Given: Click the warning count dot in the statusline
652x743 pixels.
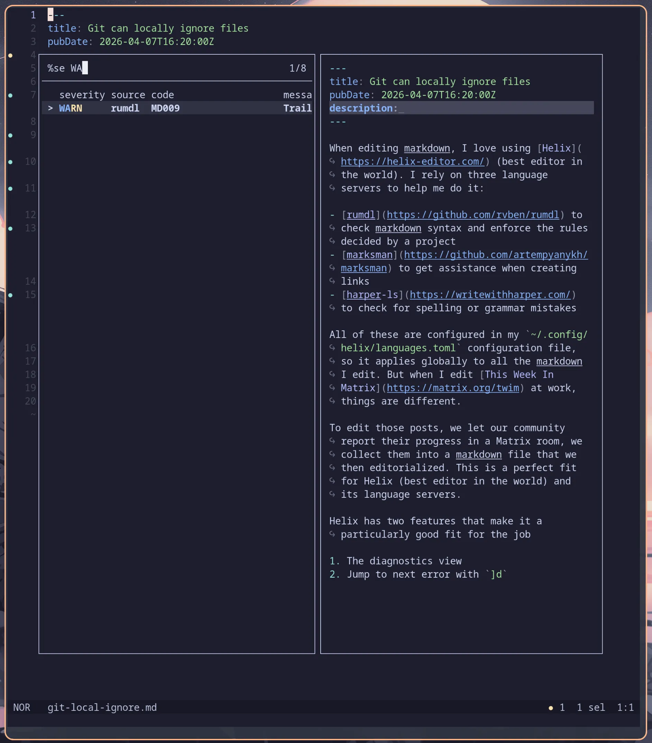Looking at the screenshot, I should [551, 708].
